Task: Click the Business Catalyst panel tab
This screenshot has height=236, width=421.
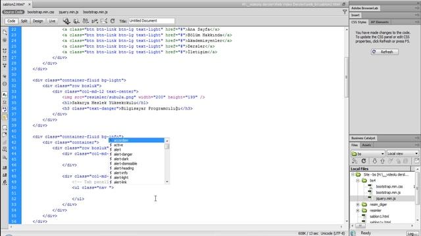Action: tap(363, 138)
